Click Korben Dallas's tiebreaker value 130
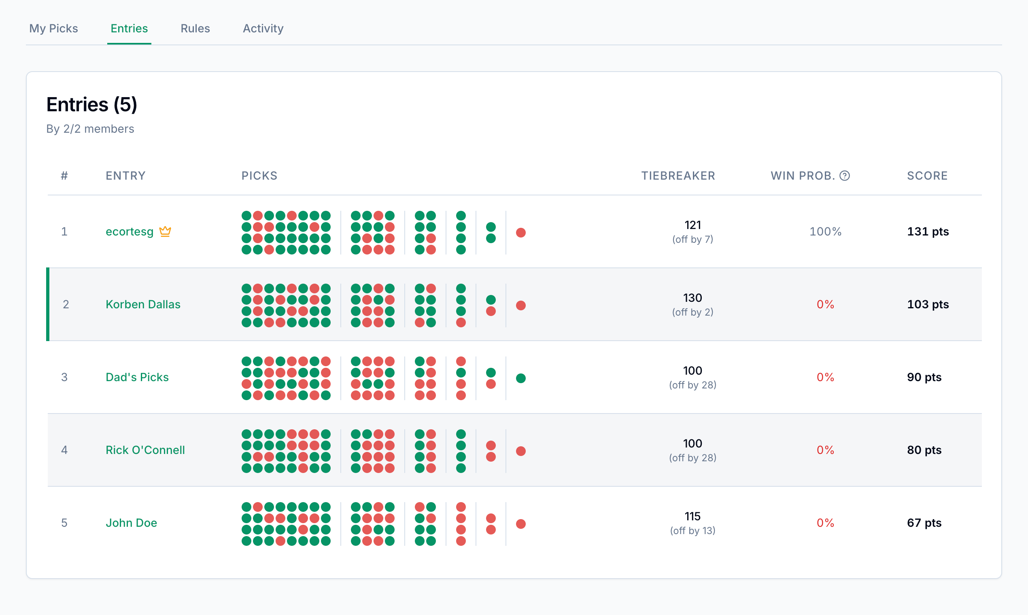Screen dimensions: 1028x615 [692, 297]
